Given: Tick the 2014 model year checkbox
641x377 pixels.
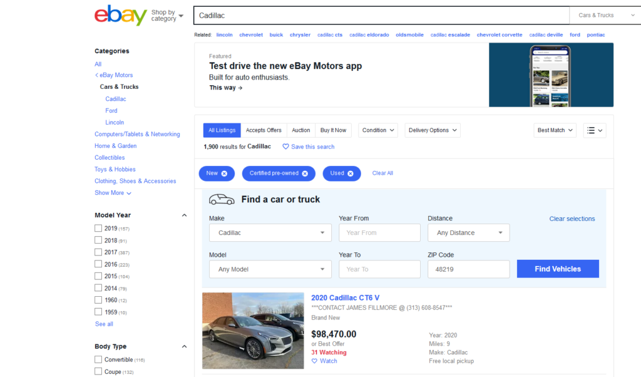Looking at the screenshot, I should click(x=98, y=288).
